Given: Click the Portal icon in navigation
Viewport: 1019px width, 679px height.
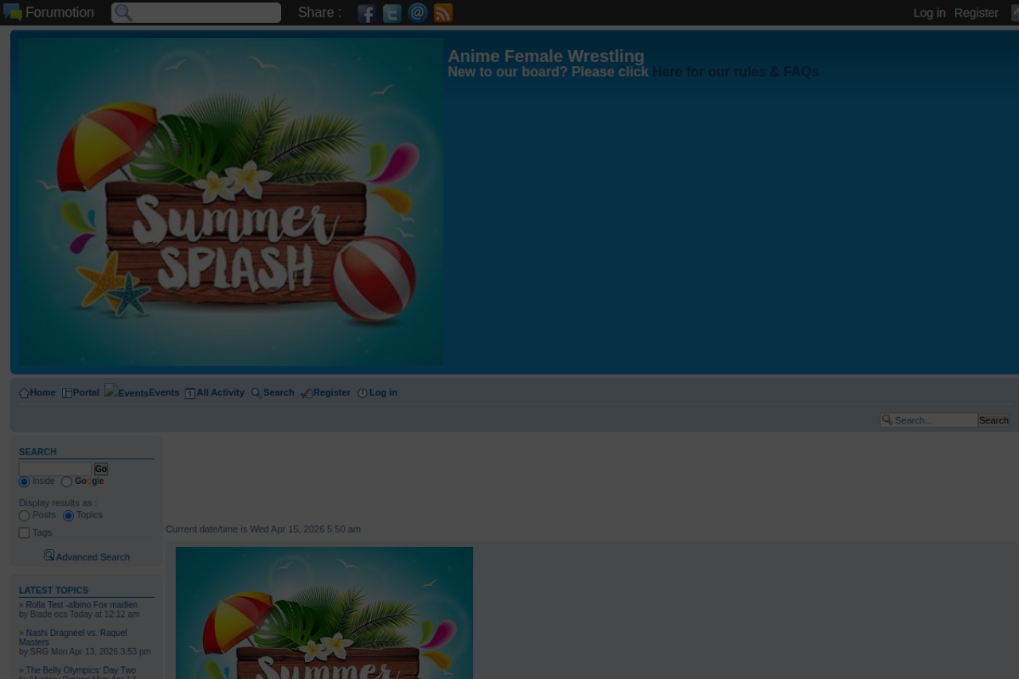Looking at the screenshot, I should 67,393.
